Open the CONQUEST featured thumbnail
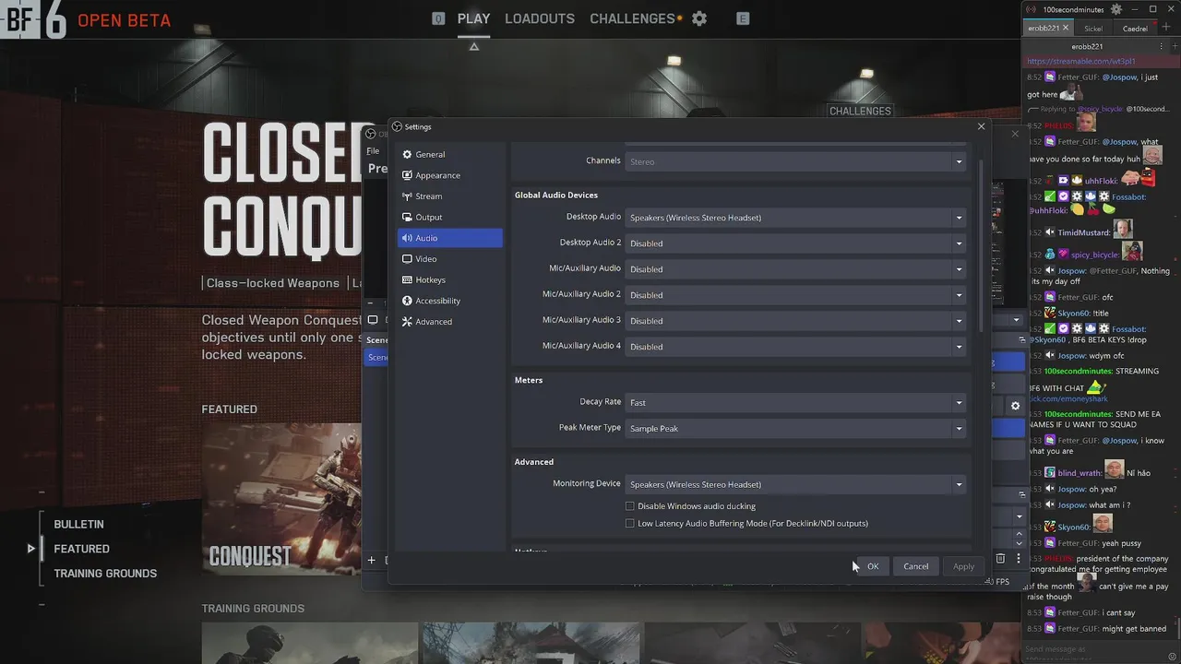The image size is (1181, 664). [281, 500]
